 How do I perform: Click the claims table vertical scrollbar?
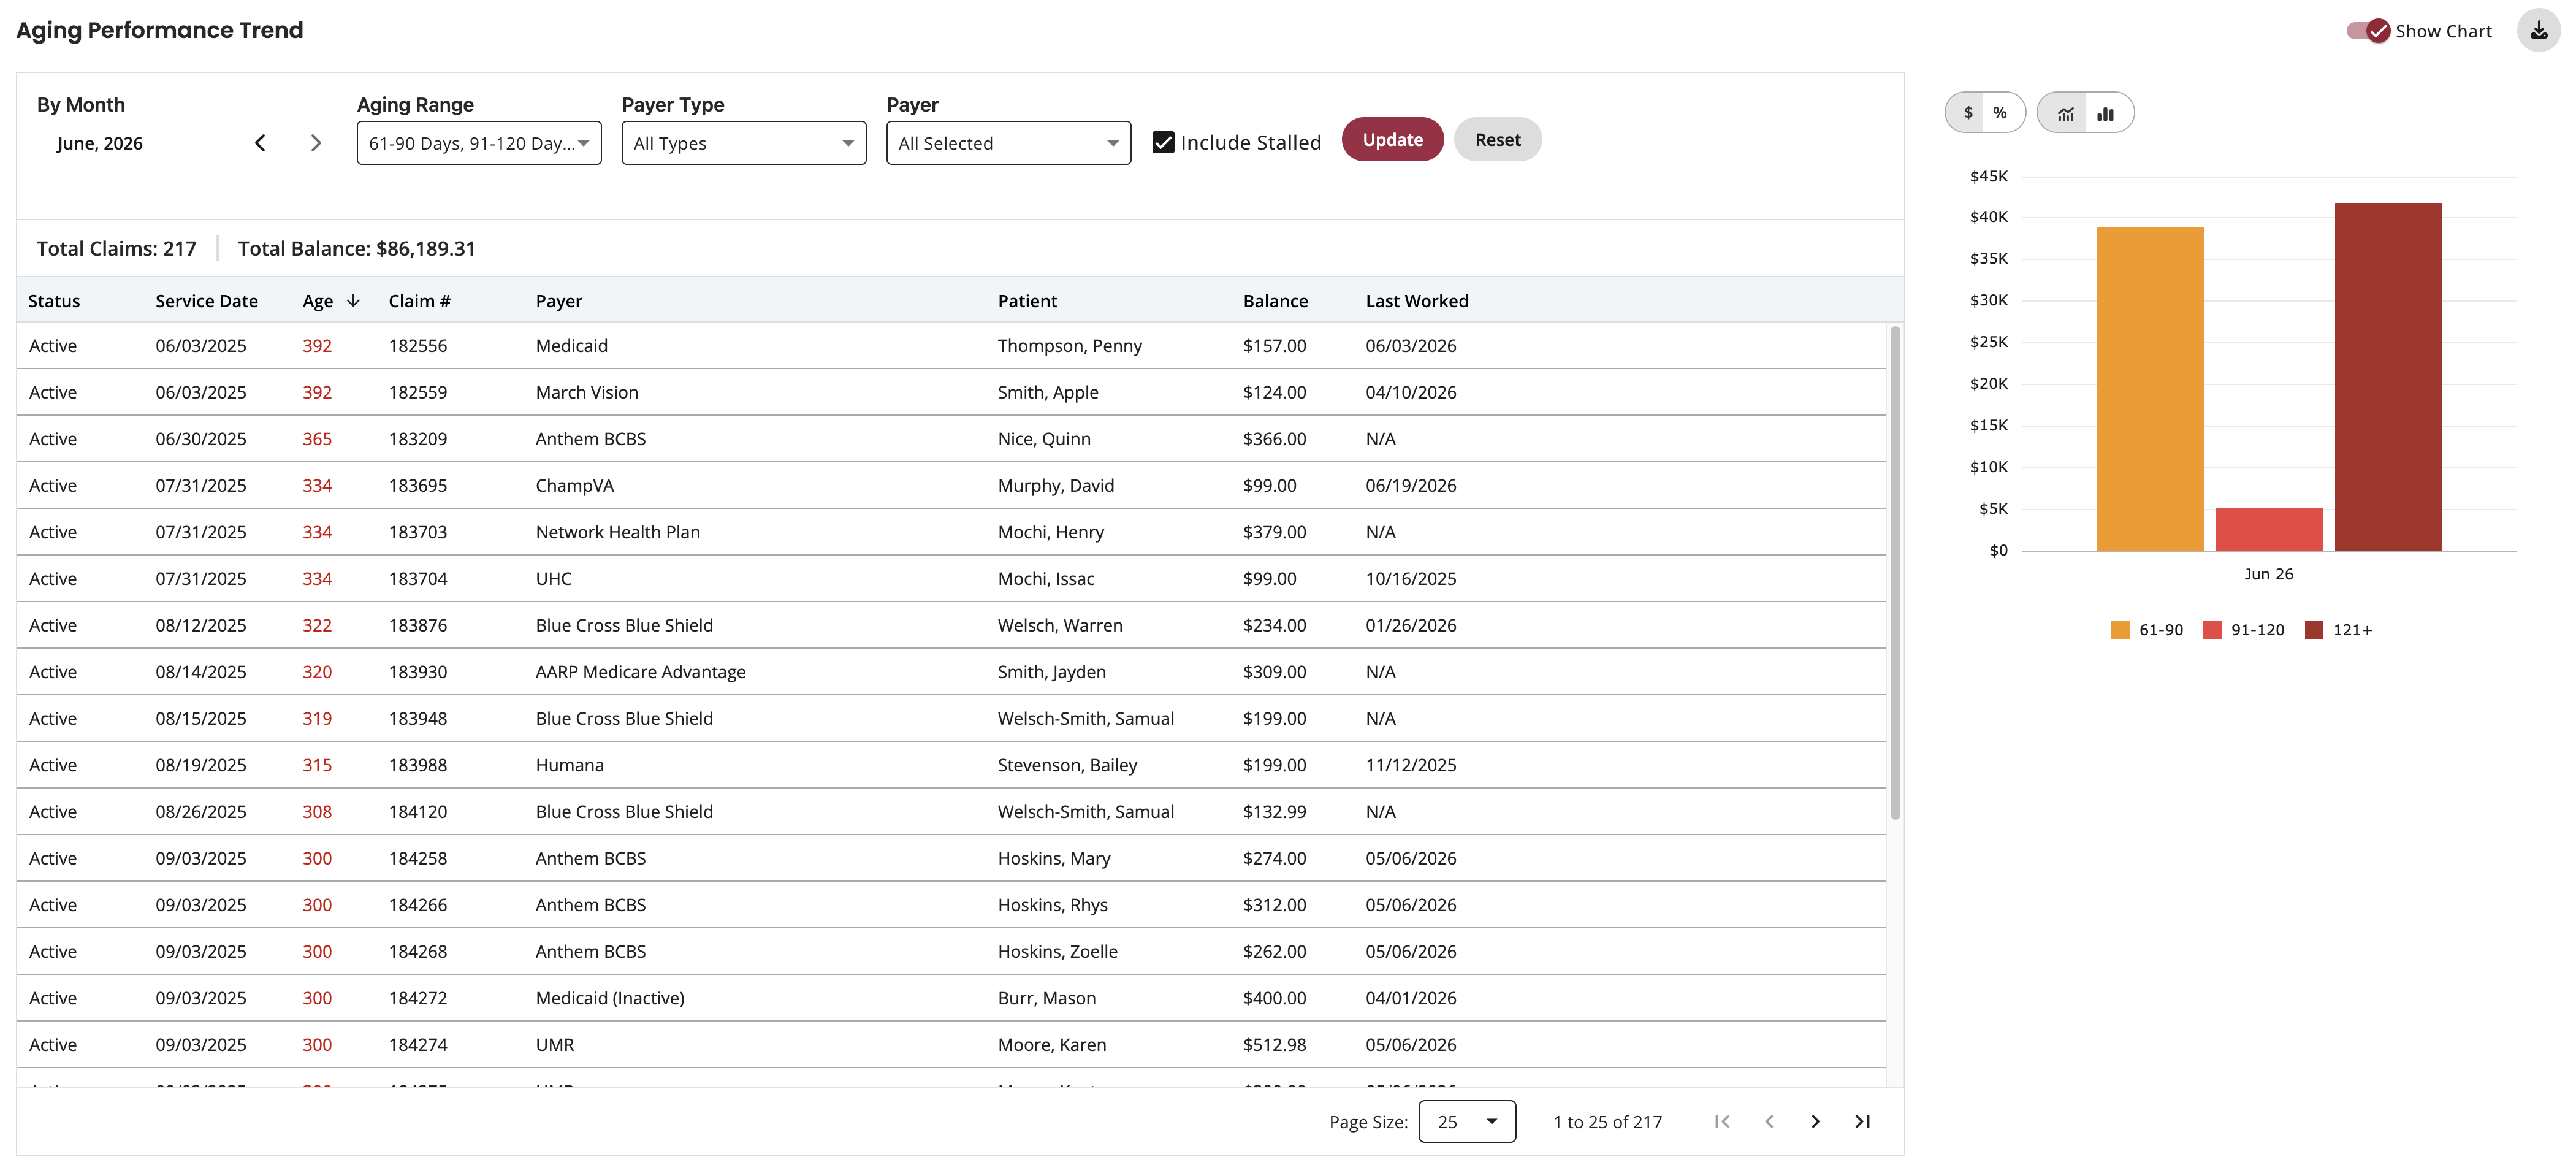click(1894, 573)
